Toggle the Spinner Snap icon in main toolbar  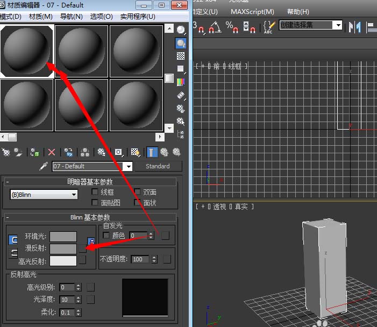tap(249, 27)
